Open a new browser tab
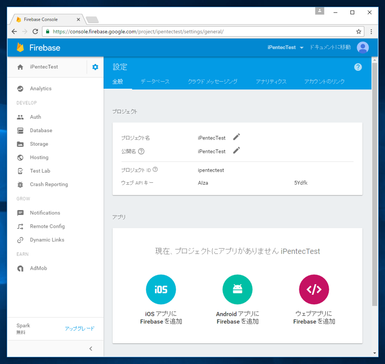The height and width of the screenshot is (364, 385). tap(92, 20)
